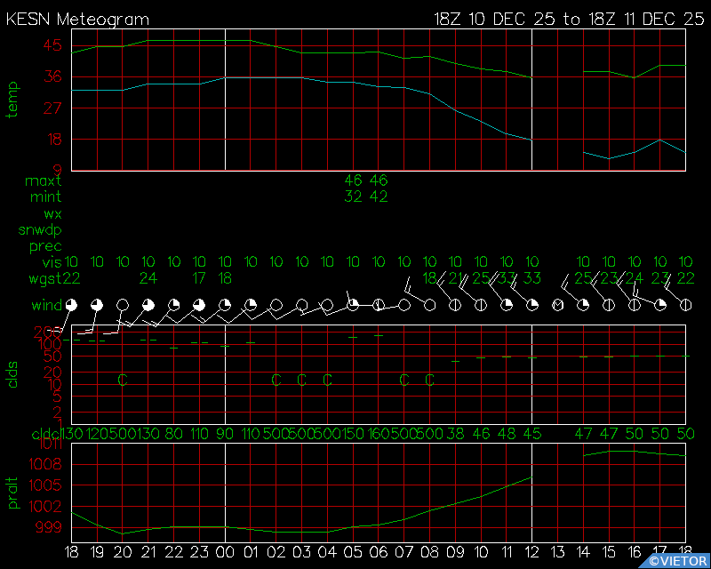711x569 pixels.
Task: Select the first wind barb symbol at 18Z
Action: click(x=71, y=305)
